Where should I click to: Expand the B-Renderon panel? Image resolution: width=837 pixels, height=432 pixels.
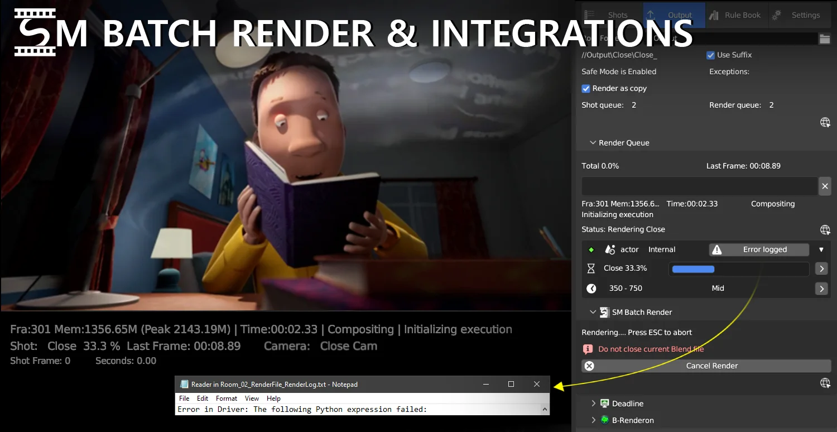[594, 420]
